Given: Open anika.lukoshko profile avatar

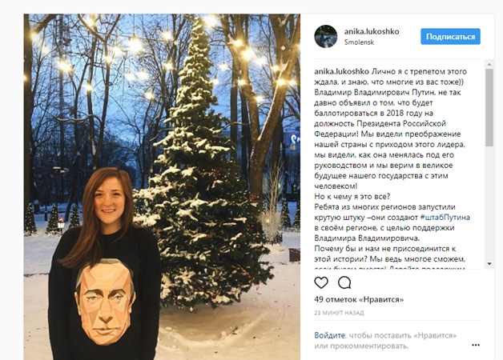Looking at the screenshot, I should (x=326, y=37).
